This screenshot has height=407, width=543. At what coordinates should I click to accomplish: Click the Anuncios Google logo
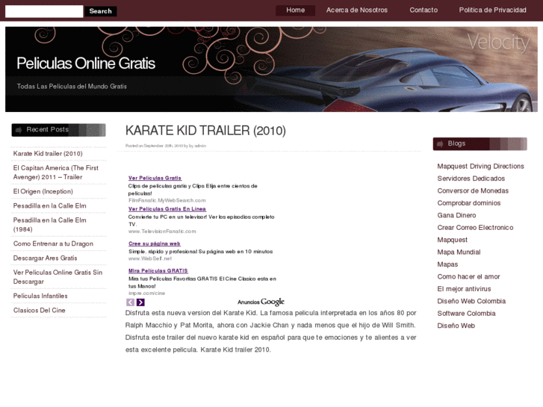pos(261,302)
